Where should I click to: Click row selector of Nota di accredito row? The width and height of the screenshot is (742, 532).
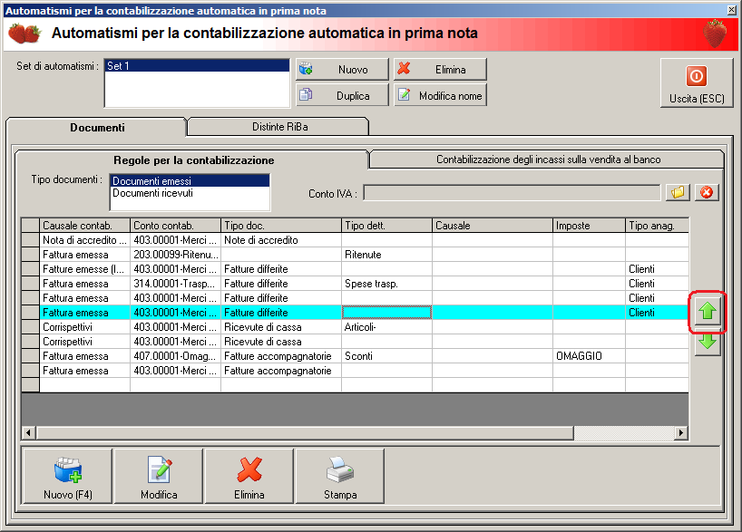[x=30, y=240]
